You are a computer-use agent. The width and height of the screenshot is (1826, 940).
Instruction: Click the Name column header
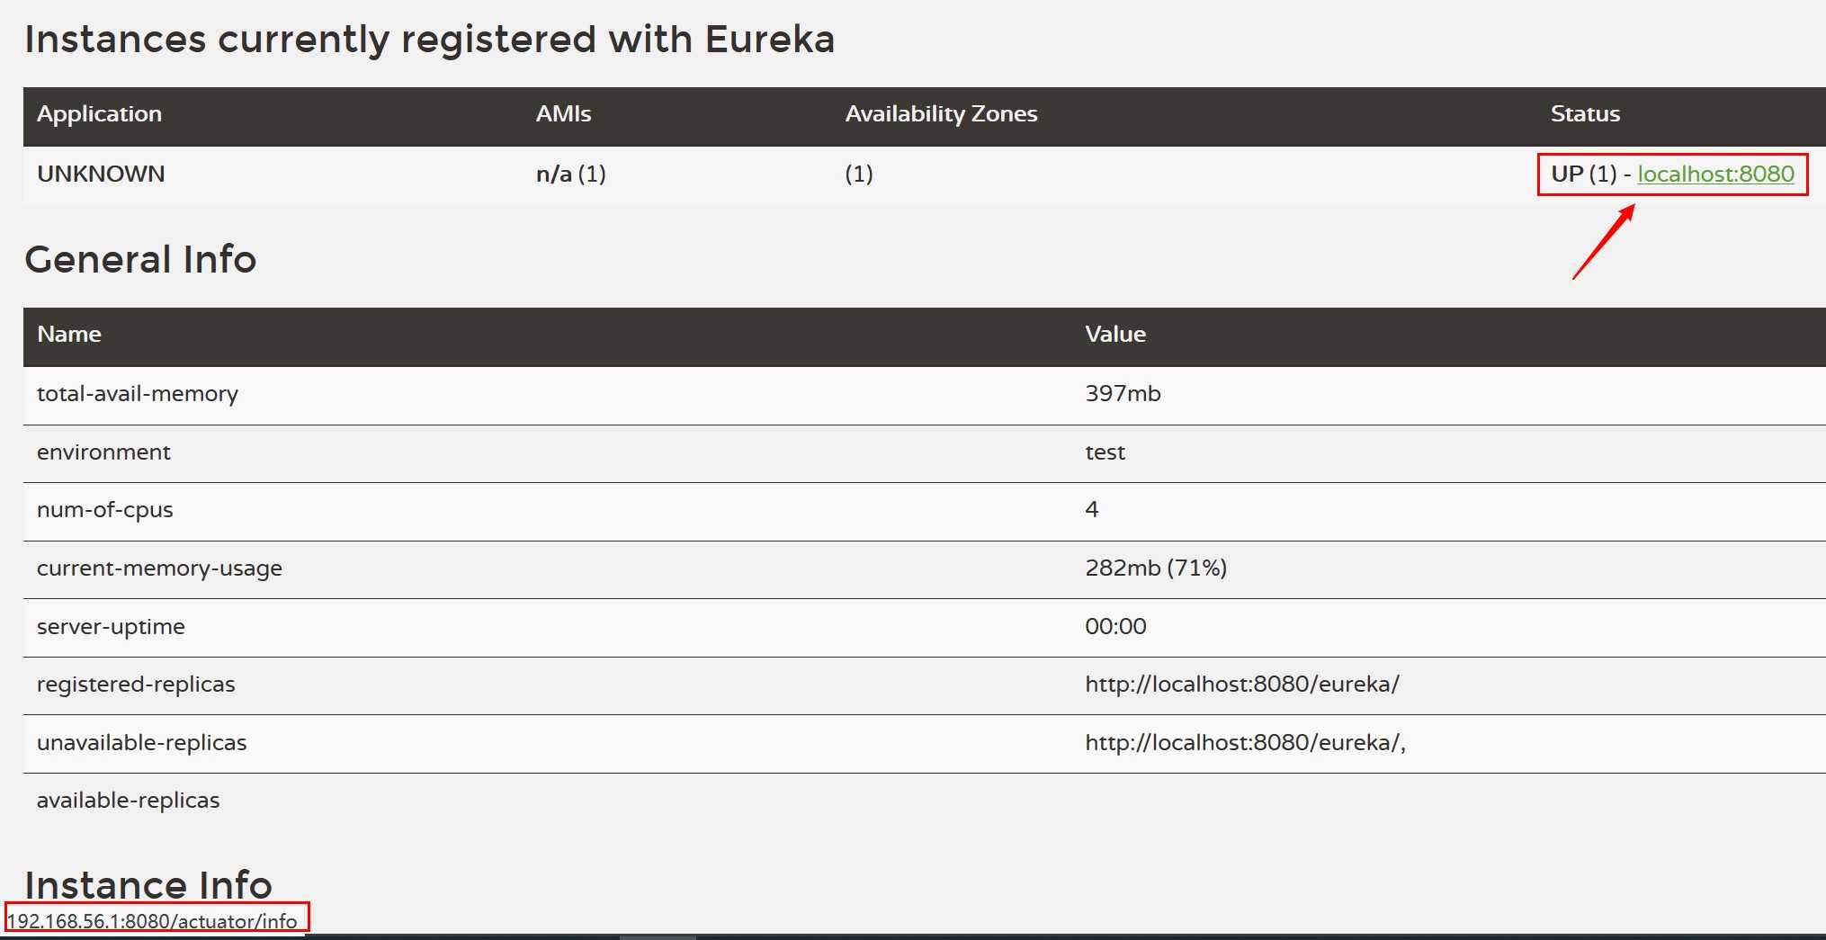[69, 334]
